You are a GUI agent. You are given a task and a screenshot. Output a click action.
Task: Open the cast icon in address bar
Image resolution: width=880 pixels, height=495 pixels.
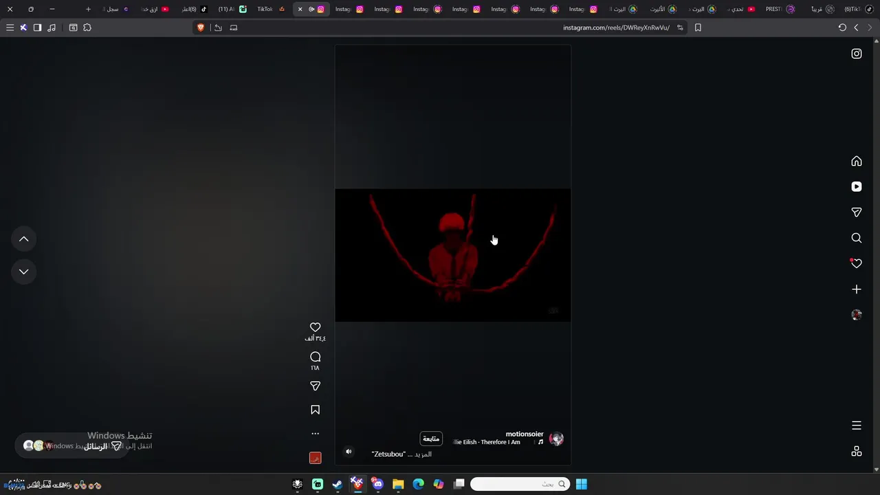coord(234,27)
